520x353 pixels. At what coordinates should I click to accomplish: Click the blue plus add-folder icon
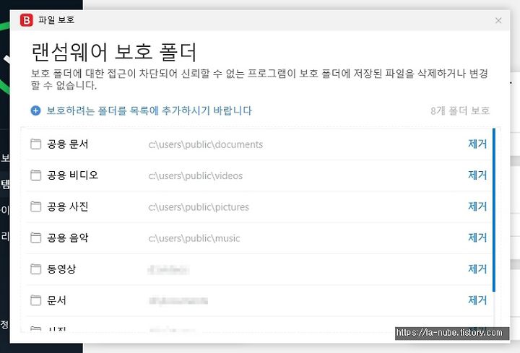pos(35,110)
